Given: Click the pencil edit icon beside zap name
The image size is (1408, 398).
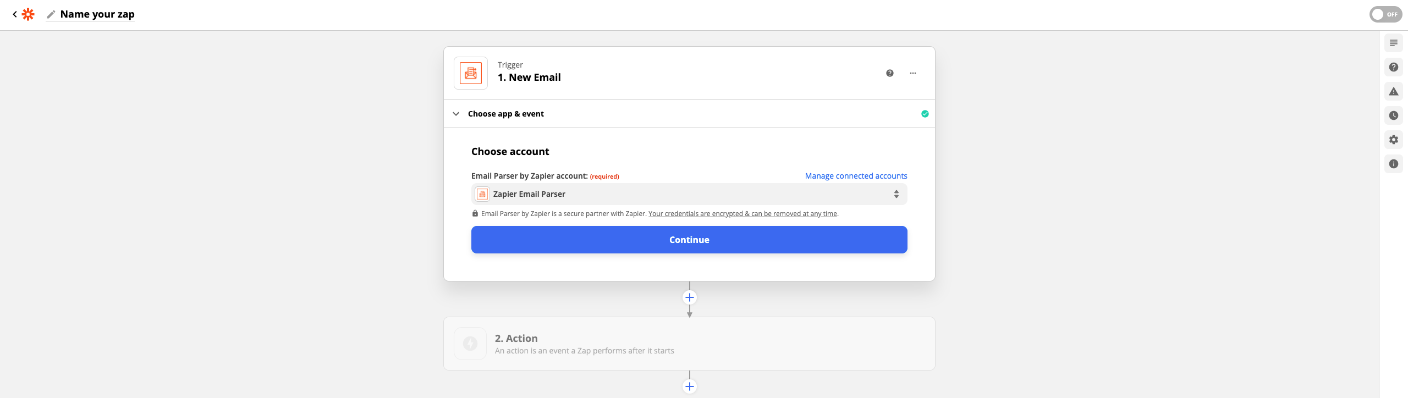Looking at the screenshot, I should [51, 14].
